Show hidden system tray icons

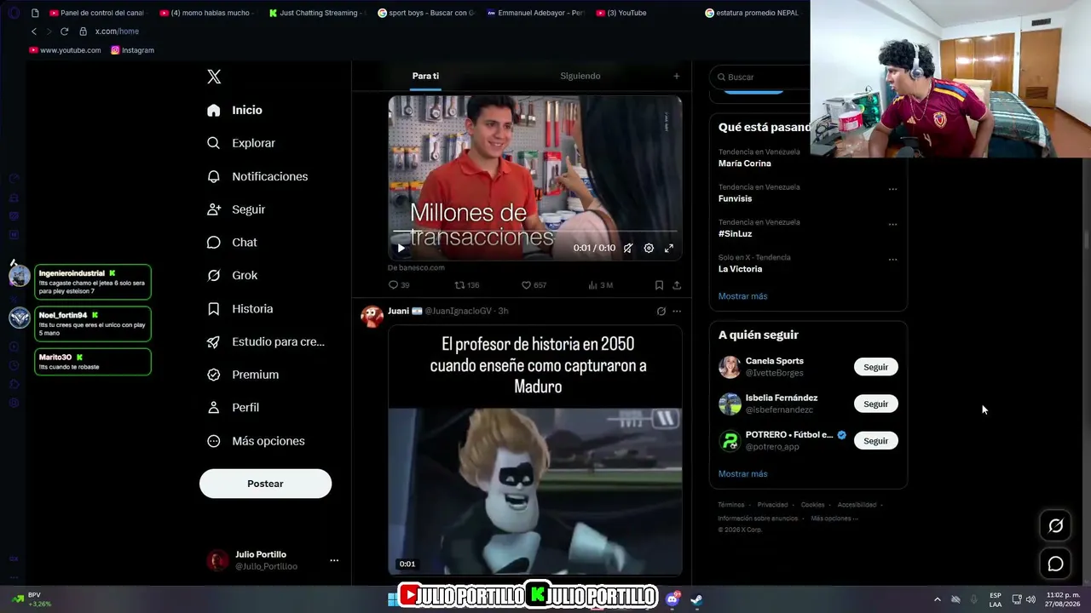tap(938, 599)
